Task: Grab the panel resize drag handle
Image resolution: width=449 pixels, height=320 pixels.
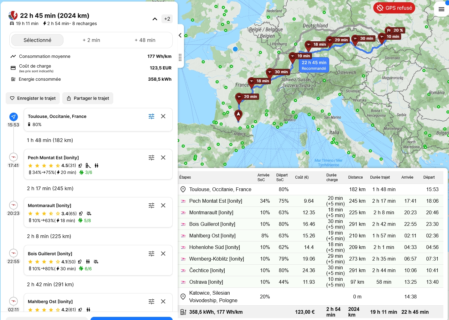Action: click(180, 58)
